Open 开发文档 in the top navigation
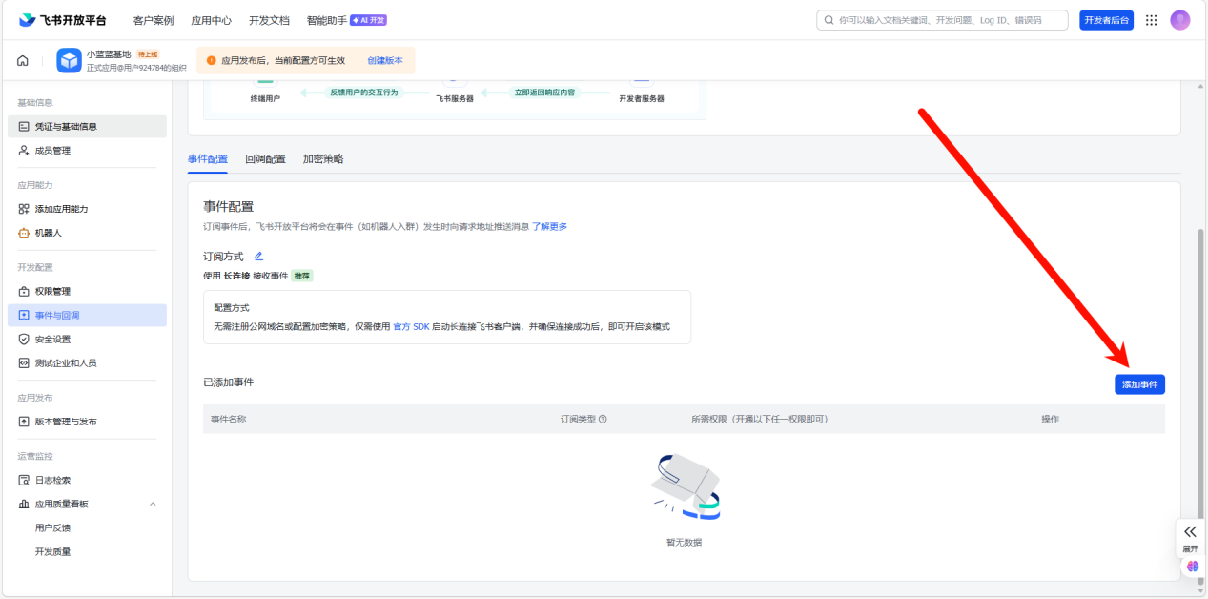The image size is (1208, 599). tap(269, 19)
